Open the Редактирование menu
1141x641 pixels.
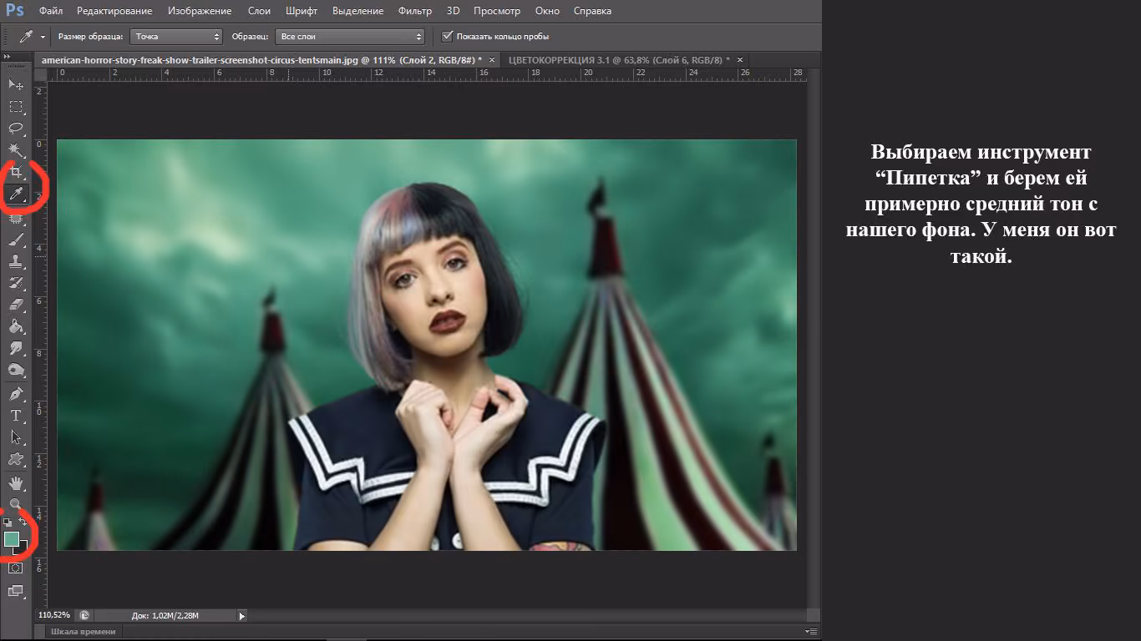114,11
